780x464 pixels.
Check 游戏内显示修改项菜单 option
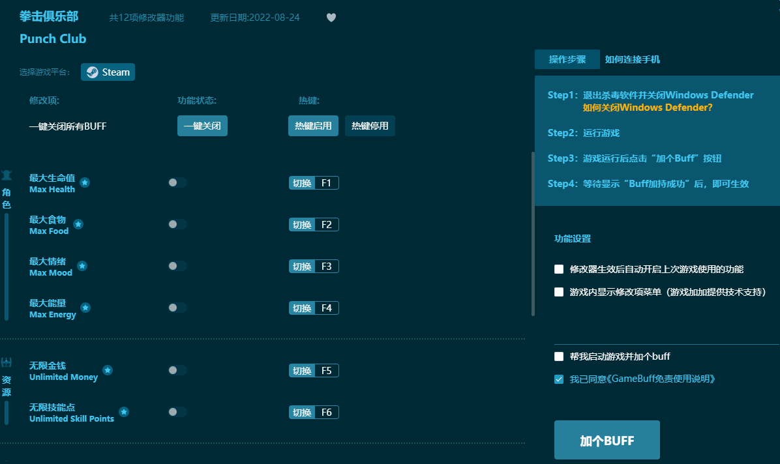point(559,292)
